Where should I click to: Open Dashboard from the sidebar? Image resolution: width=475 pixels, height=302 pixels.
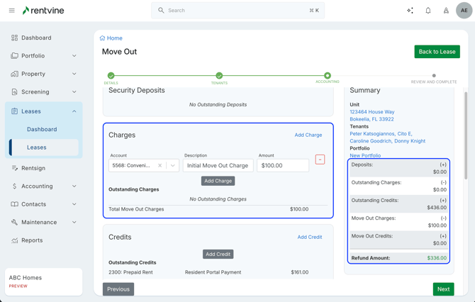[x=36, y=38]
